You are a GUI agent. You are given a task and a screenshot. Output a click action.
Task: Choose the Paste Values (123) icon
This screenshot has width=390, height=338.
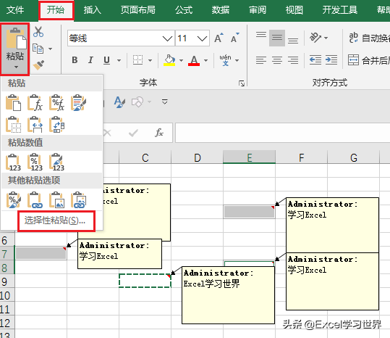pos(13,162)
